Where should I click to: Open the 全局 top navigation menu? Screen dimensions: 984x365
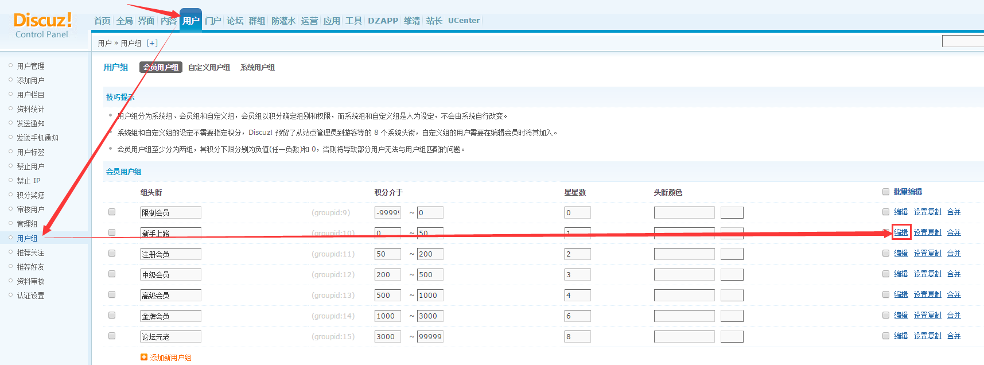[x=125, y=21]
